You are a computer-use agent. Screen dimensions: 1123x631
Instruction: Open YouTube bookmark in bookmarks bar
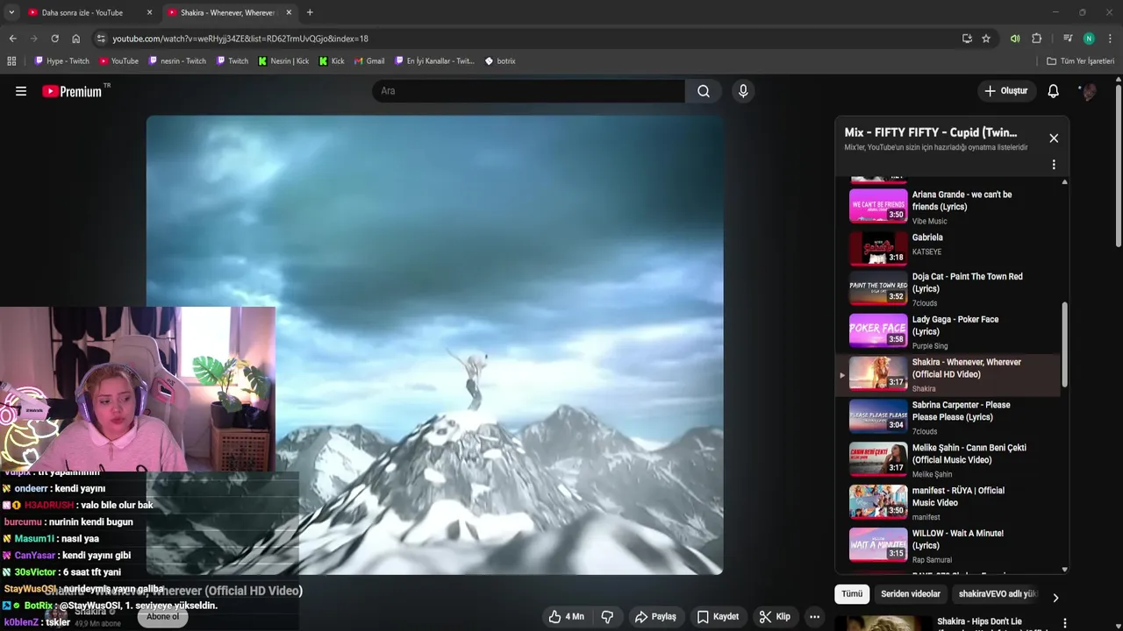(x=118, y=61)
